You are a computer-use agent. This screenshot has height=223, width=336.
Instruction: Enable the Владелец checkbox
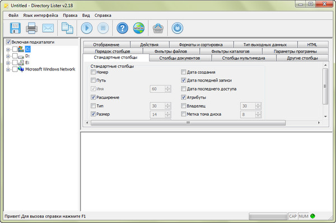click(184, 106)
